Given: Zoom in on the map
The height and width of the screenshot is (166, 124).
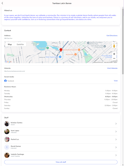Looking at the screenshot, I should coord(114,54).
